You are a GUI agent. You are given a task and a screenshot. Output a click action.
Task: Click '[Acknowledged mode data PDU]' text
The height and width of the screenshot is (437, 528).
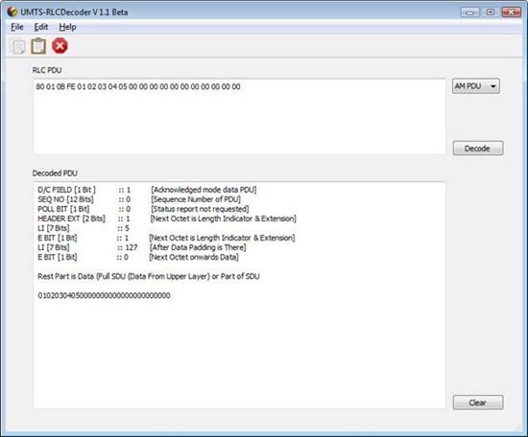[204, 190]
